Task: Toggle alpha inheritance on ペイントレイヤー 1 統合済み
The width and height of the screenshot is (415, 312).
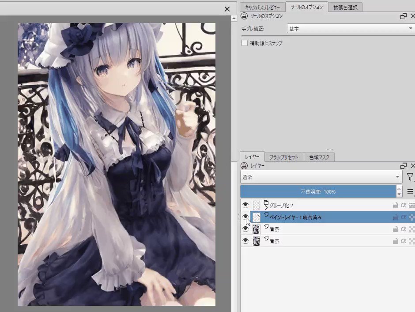Action: pyautogui.click(x=404, y=217)
